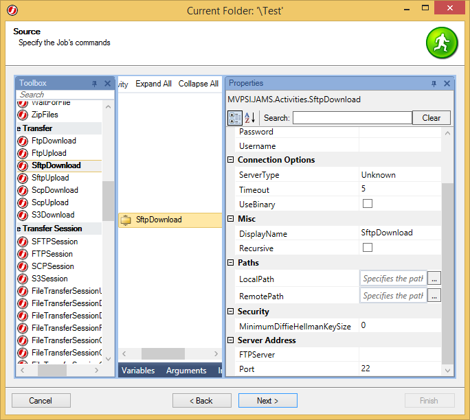This screenshot has width=470, height=420.
Task: Proceed with the Next button
Action: [x=268, y=401]
